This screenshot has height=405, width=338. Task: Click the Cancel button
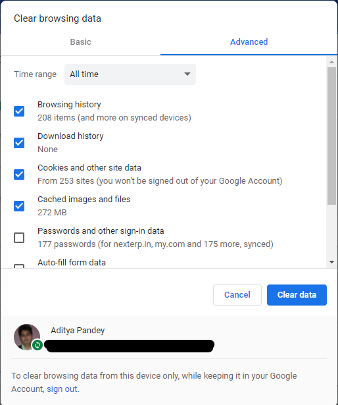(x=237, y=295)
